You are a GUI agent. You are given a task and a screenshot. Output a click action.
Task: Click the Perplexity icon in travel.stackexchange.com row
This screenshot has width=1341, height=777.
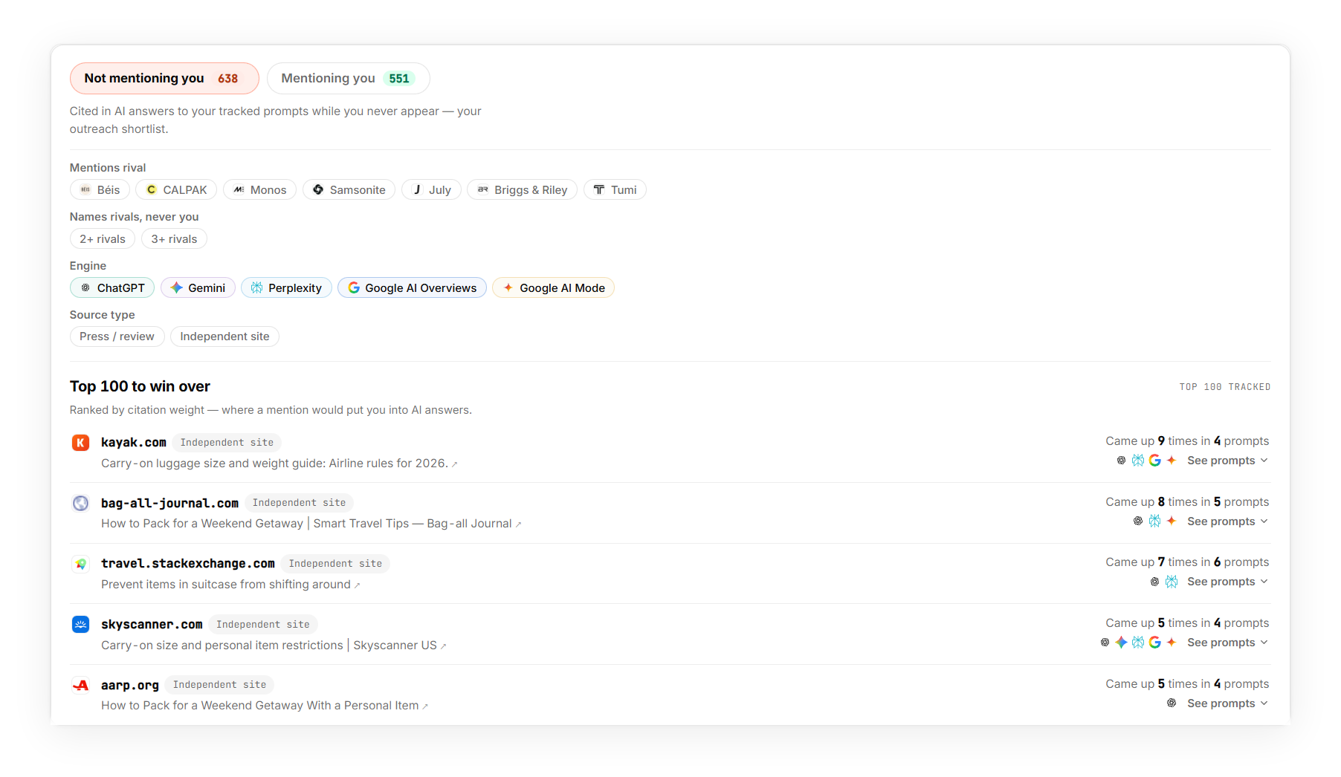1172,582
